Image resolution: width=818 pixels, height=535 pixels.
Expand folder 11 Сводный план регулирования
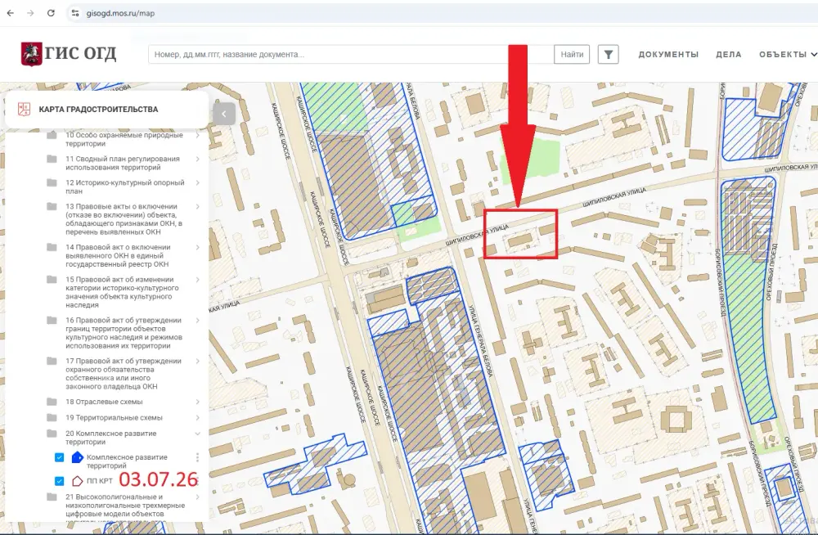pyautogui.click(x=198, y=159)
